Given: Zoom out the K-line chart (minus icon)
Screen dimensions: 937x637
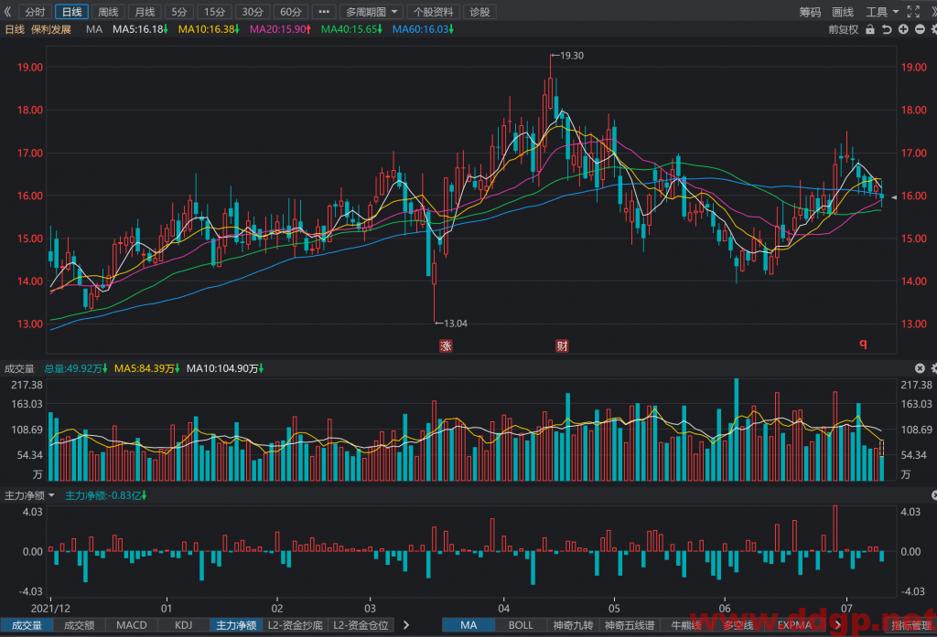Looking at the screenshot, I should pos(920,29).
